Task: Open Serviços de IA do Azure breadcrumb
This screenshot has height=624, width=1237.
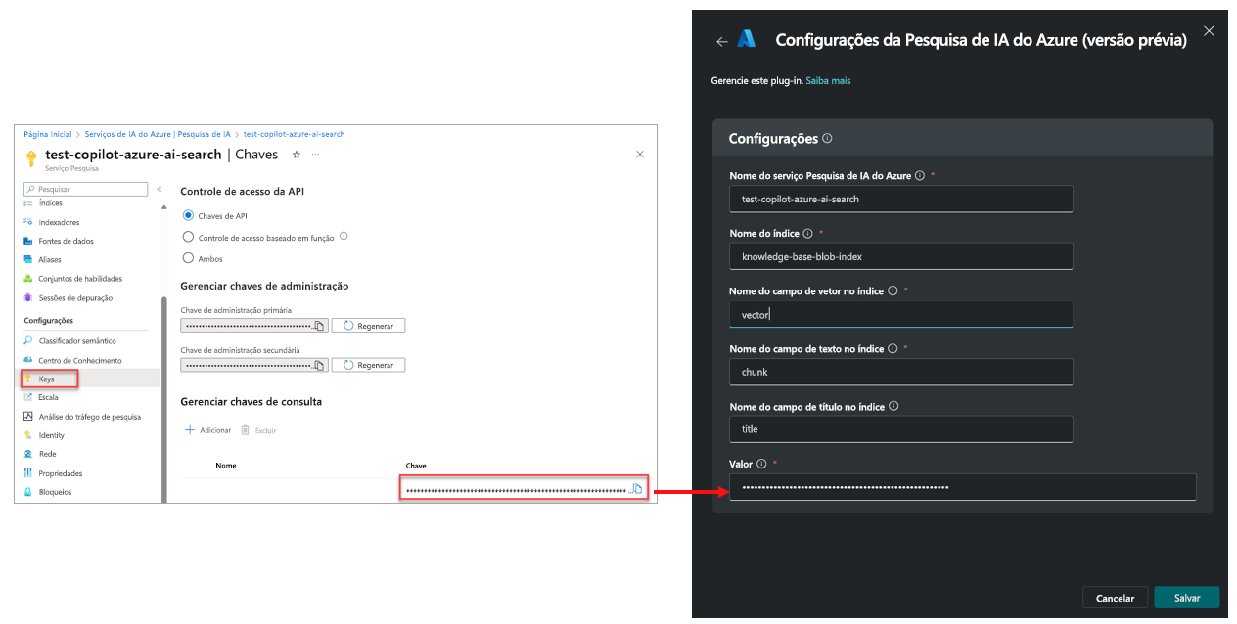Action: [x=158, y=134]
